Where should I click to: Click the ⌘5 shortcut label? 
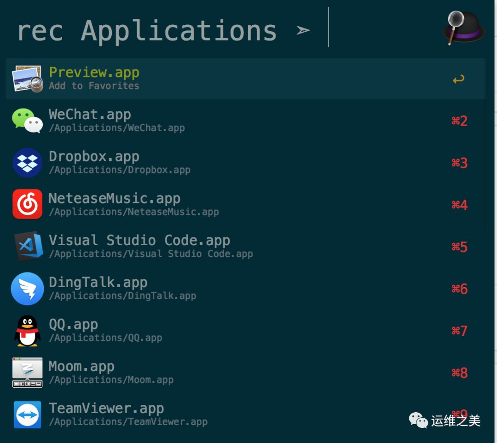click(460, 247)
